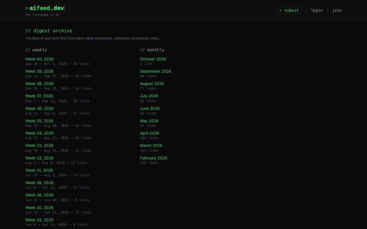367x229 pixels.
Task: View the Week 26, 2026 digest
Action: click(x=39, y=195)
